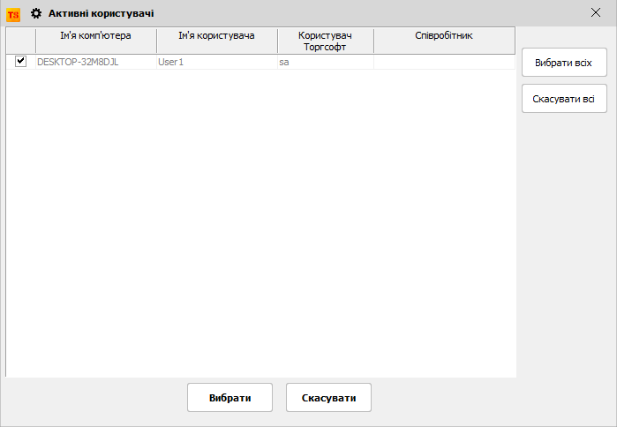Image resolution: width=617 pixels, height=427 pixels.
Task: Click the Користувач Торгсофт column header
Action: (x=325, y=41)
